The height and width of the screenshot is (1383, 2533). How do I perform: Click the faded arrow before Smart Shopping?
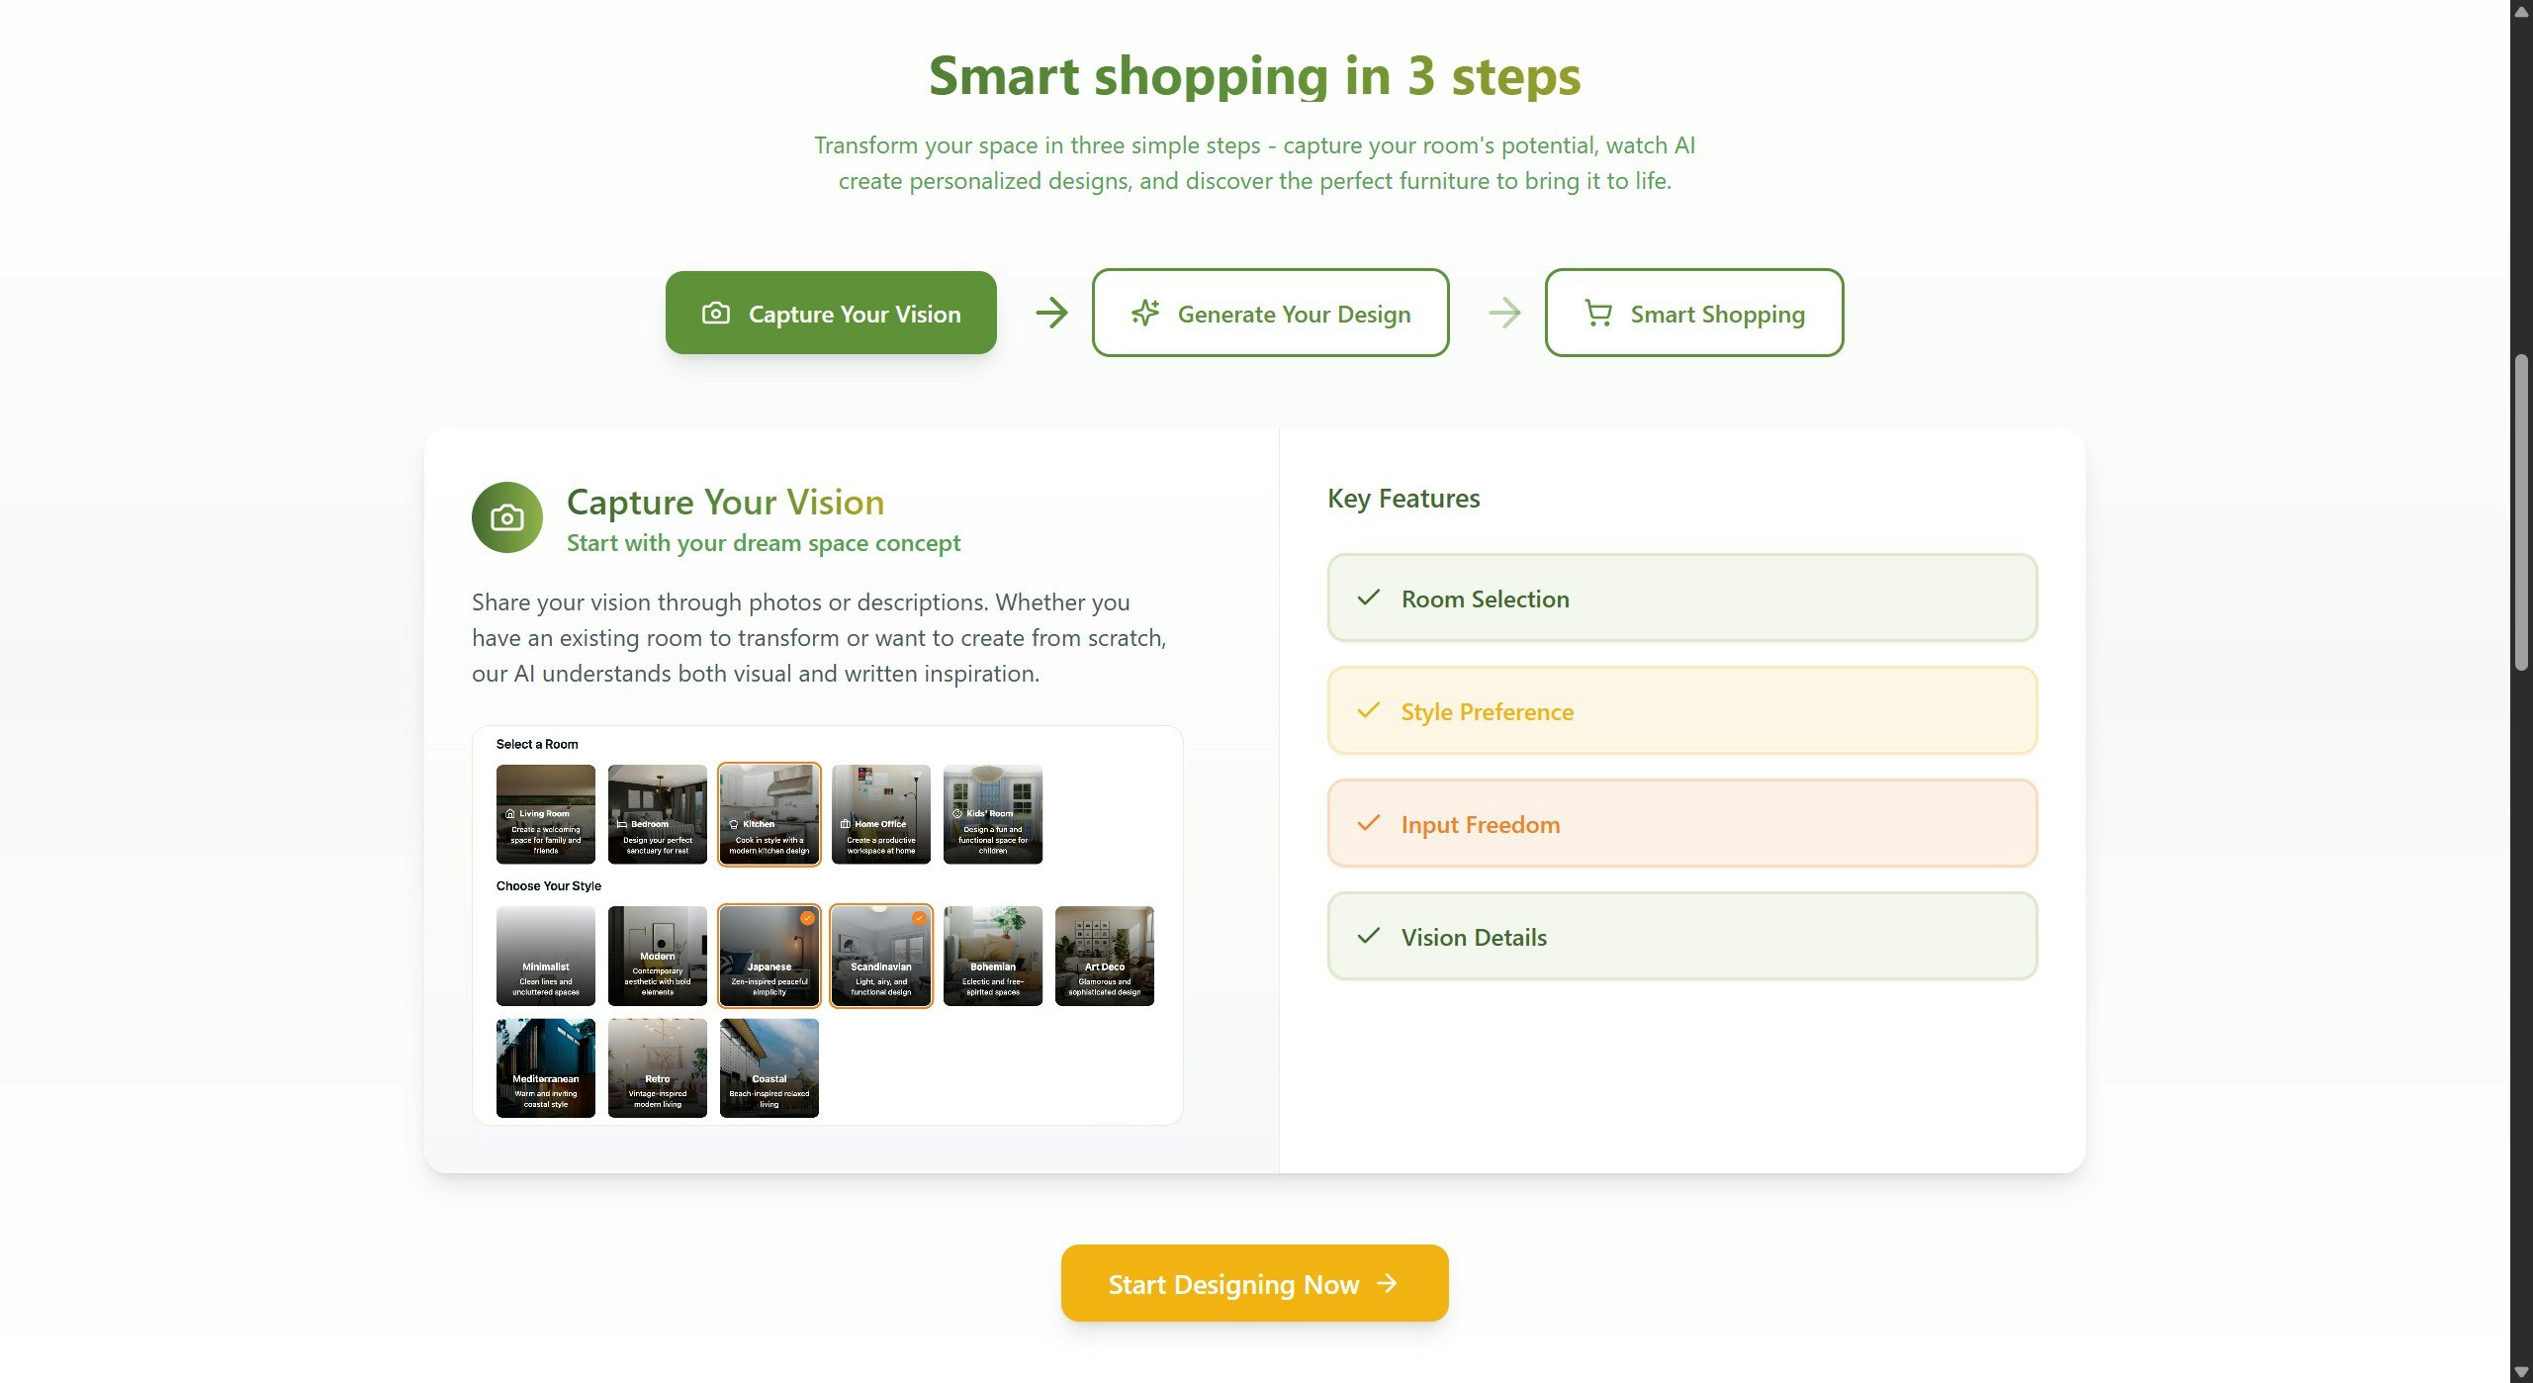click(1504, 313)
